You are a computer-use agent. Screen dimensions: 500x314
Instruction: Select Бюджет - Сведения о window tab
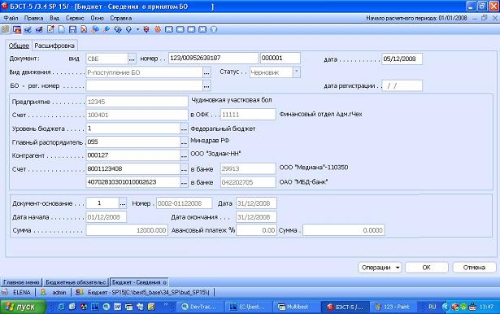139,282
